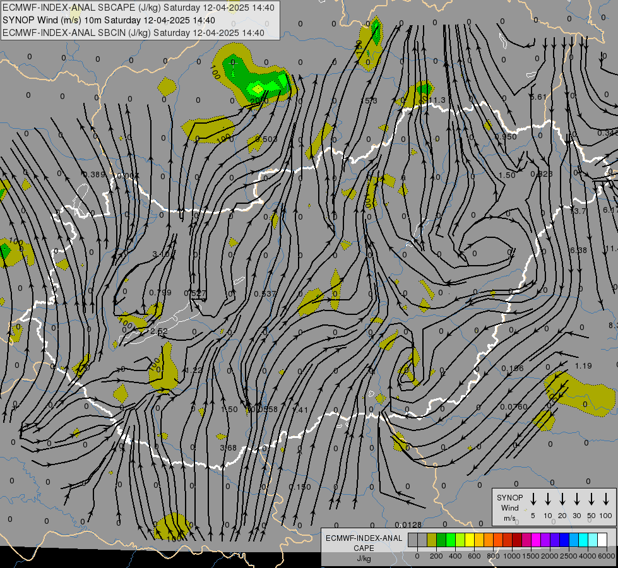Click the '0.537' station value on map
The height and width of the screenshot is (568, 618).
(265, 294)
